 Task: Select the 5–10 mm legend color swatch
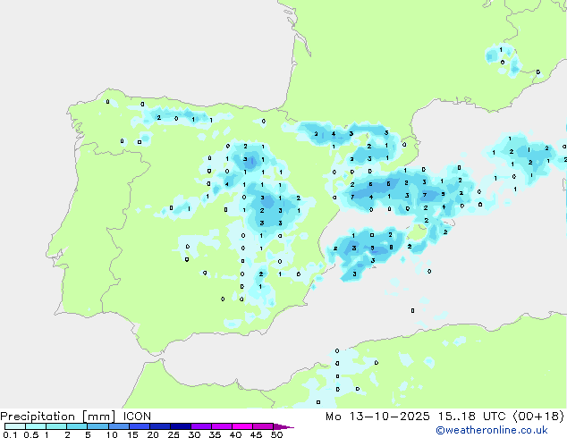click(x=97, y=426)
